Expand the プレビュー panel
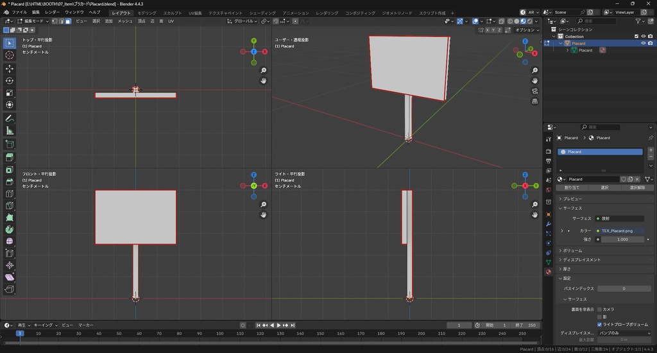 click(x=572, y=199)
